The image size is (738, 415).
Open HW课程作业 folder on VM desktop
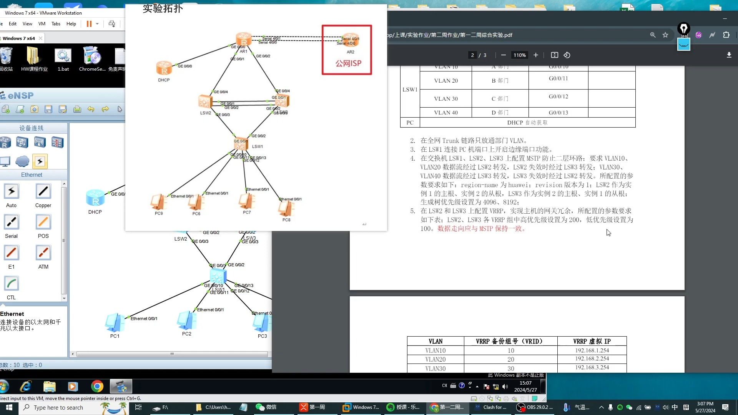(x=34, y=59)
